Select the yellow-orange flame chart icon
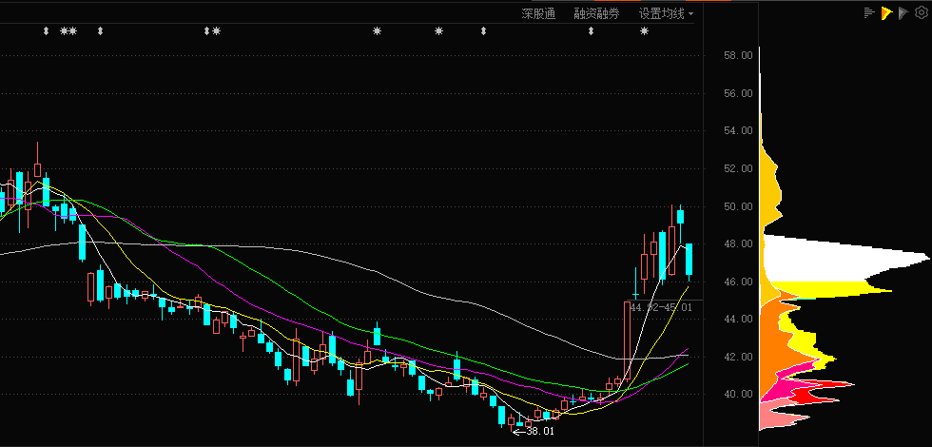Viewport: 932px width, 447px height. (886, 12)
